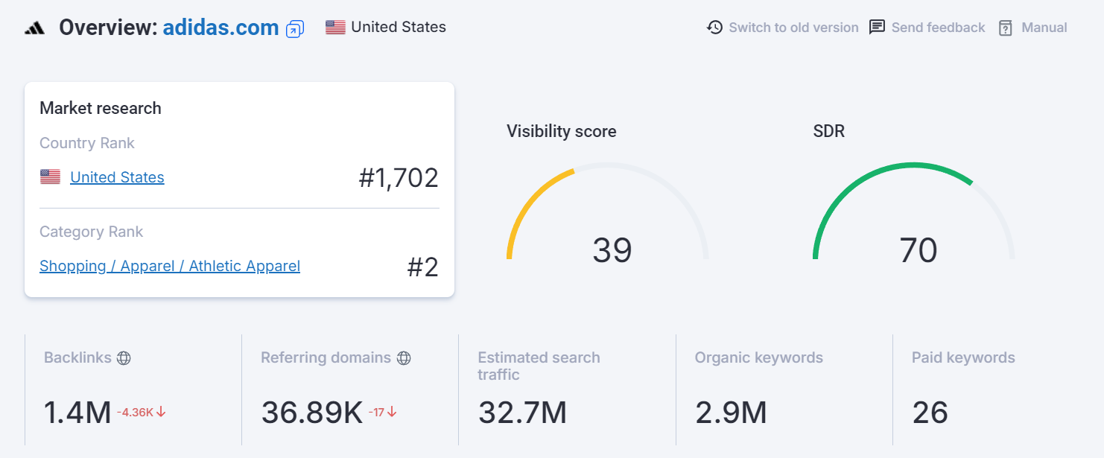This screenshot has width=1104, height=458.
Task: Select Send feedback
Action: 937,27
